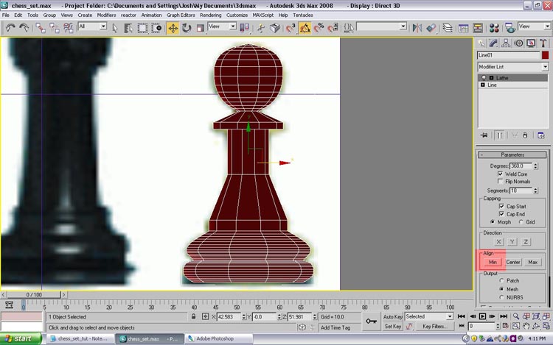Open the selection filter All dropdown
This screenshot has width=553, height=345.
click(x=92, y=26)
